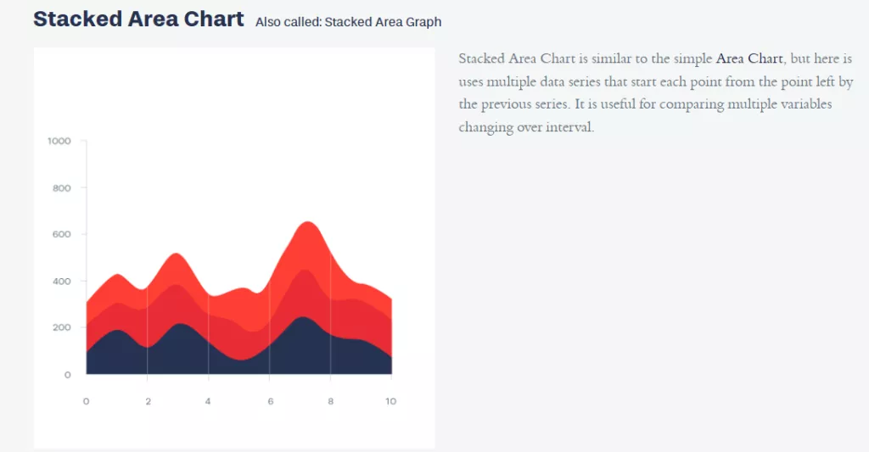869x452 pixels.
Task: Click the y-axis label 200
Action: [61, 327]
